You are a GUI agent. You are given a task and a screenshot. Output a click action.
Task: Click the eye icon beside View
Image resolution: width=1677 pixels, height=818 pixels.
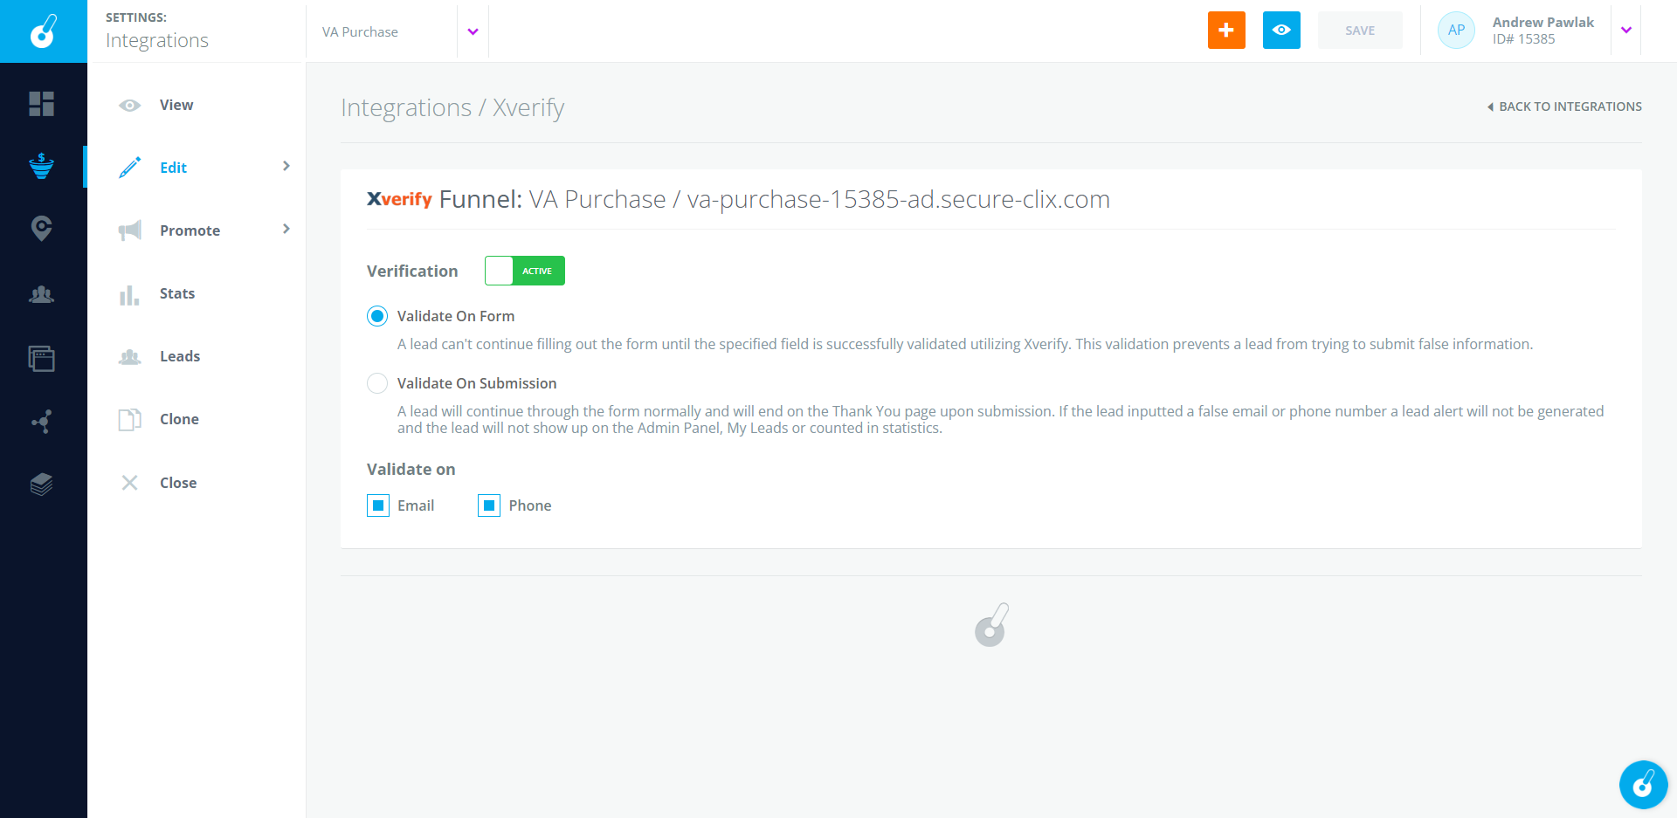click(130, 106)
